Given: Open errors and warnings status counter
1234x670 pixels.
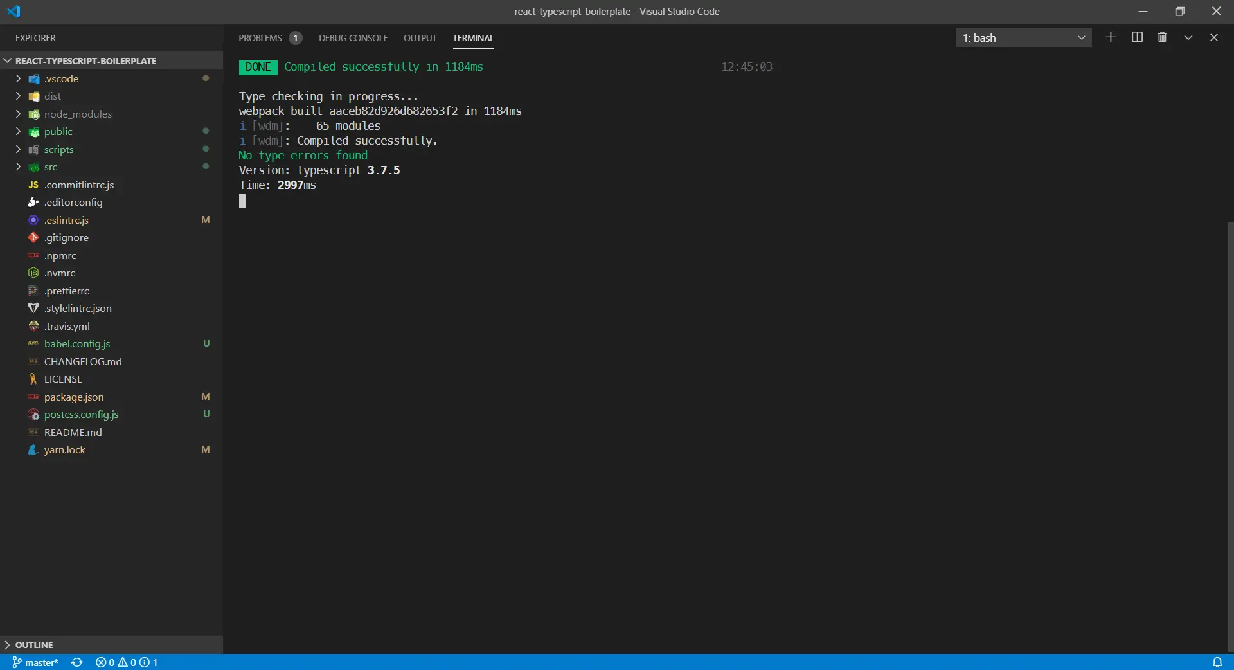Looking at the screenshot, I should coord(127,662).
